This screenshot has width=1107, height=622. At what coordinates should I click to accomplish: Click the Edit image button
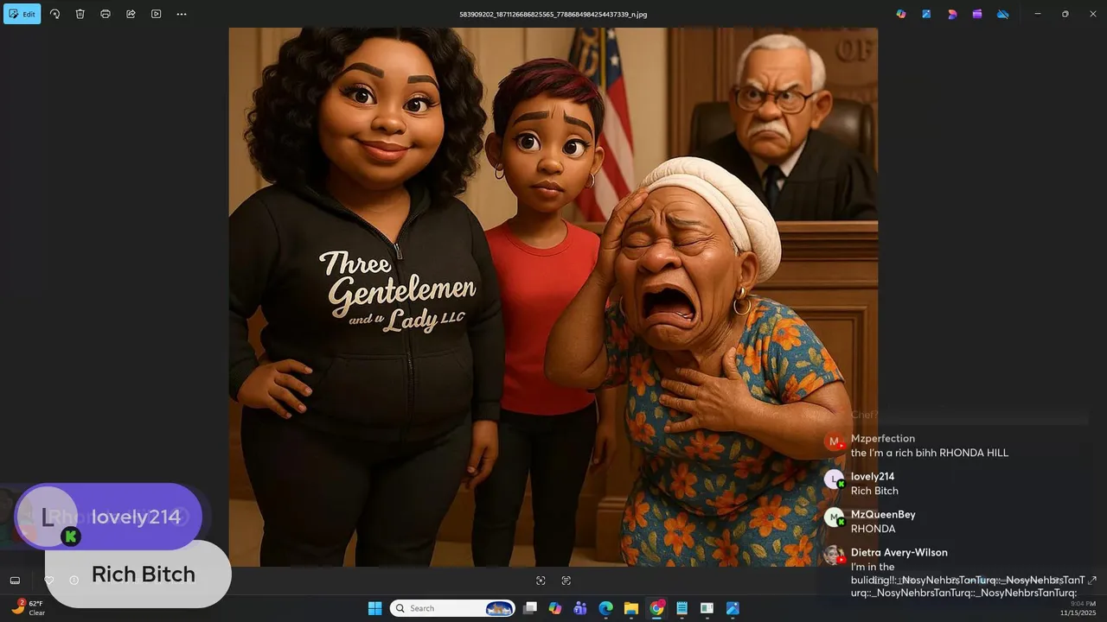[x=22, y=14]
